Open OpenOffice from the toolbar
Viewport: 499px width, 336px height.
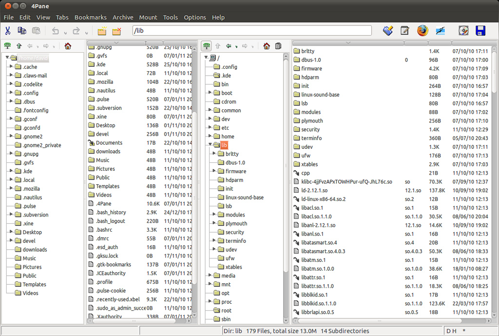[x=440, y=30]
